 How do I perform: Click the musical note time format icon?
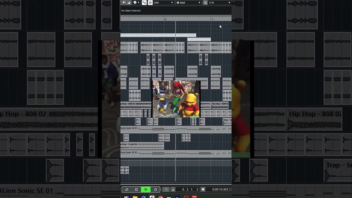[x=173, y=189]
